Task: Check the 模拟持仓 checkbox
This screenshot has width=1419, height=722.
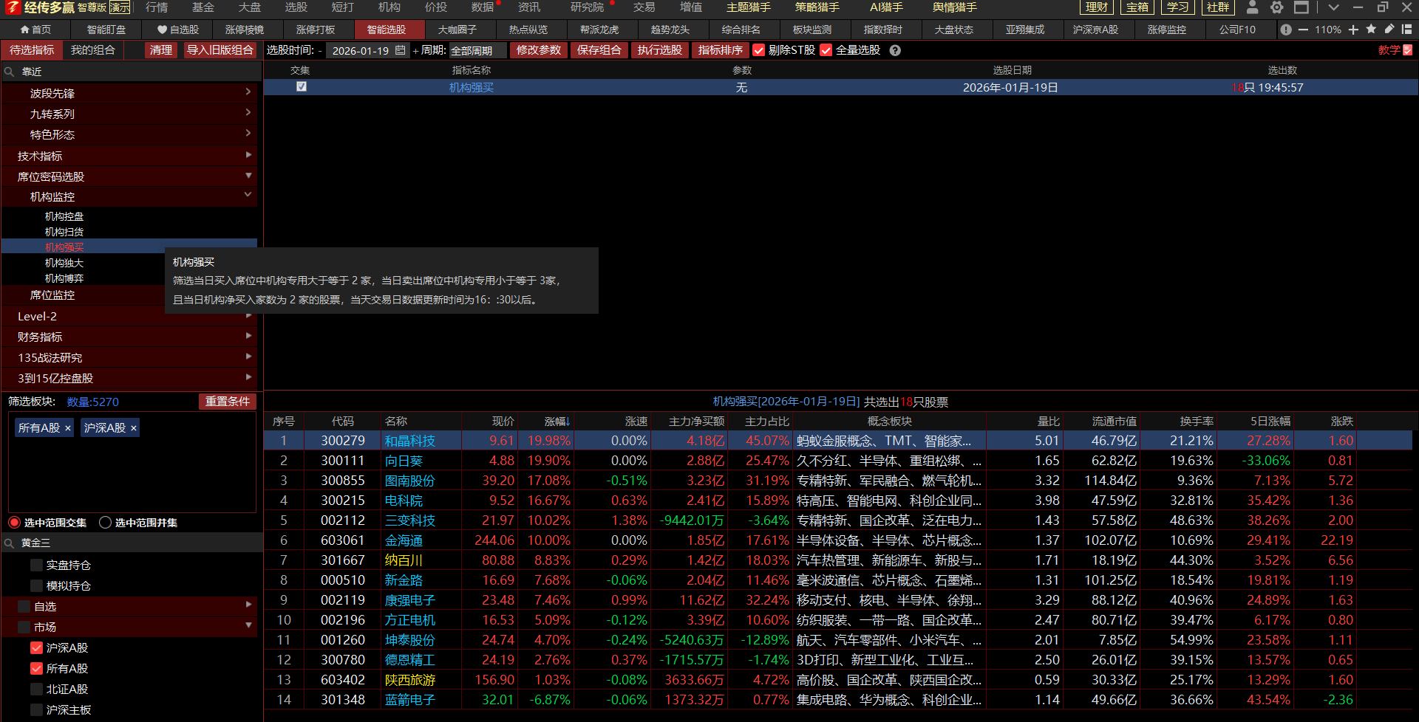Action: 36,586
